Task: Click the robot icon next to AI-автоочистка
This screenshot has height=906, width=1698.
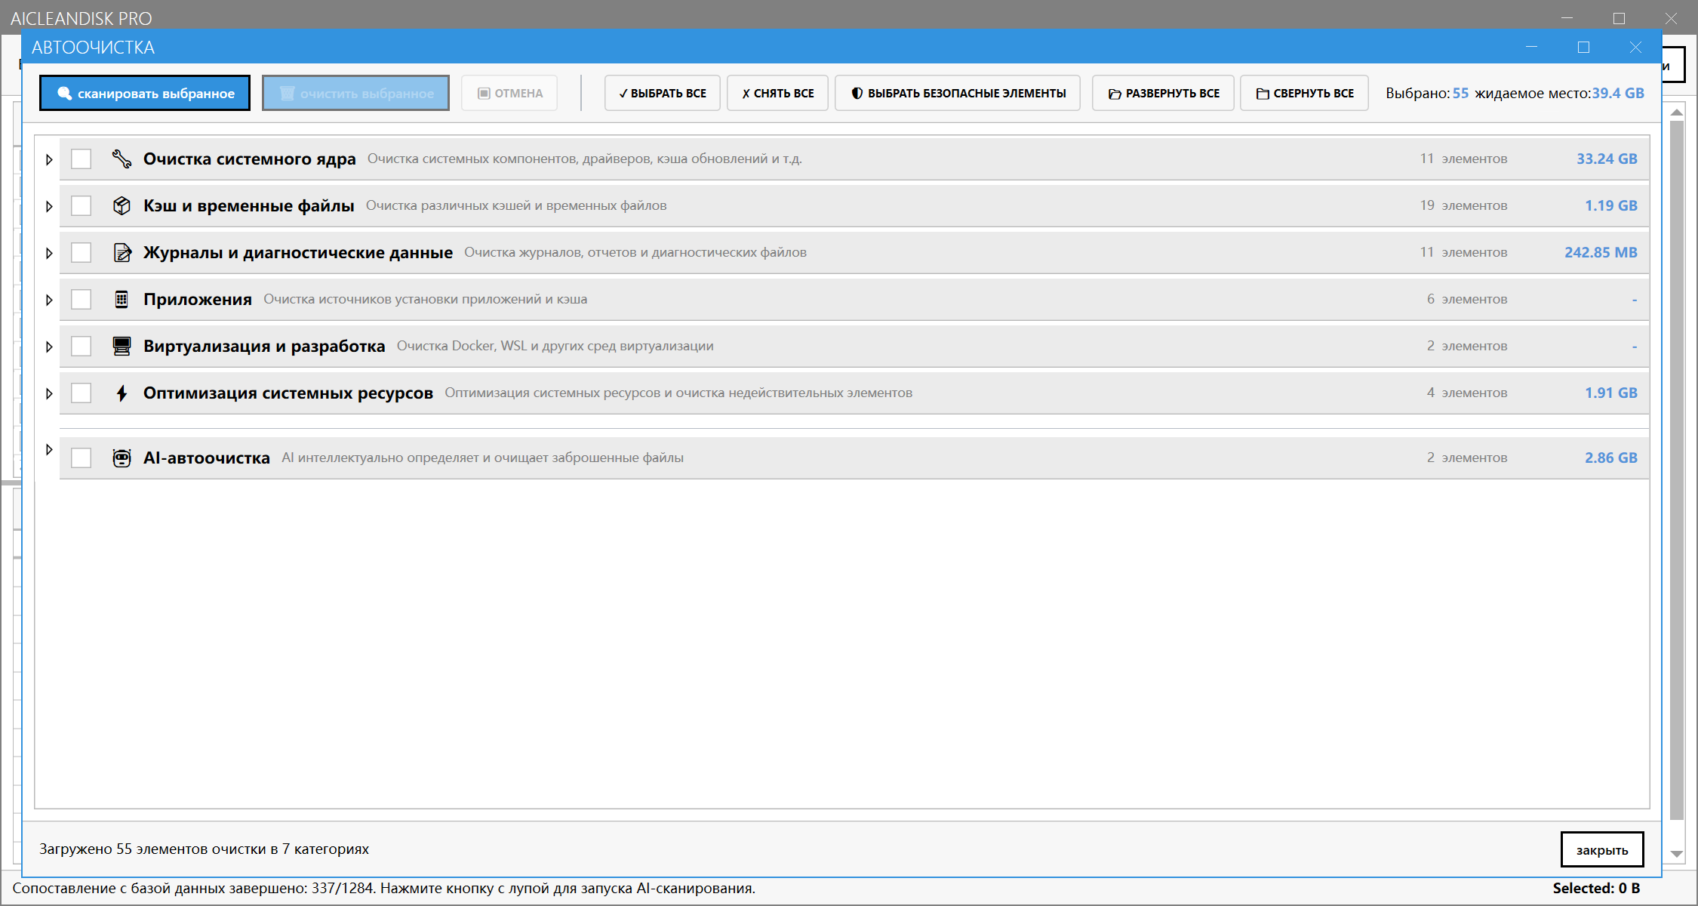Action: 122,458
